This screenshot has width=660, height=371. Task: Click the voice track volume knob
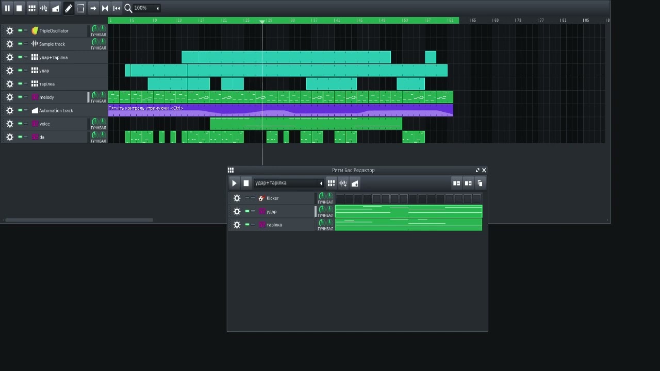tap(94, 122)
